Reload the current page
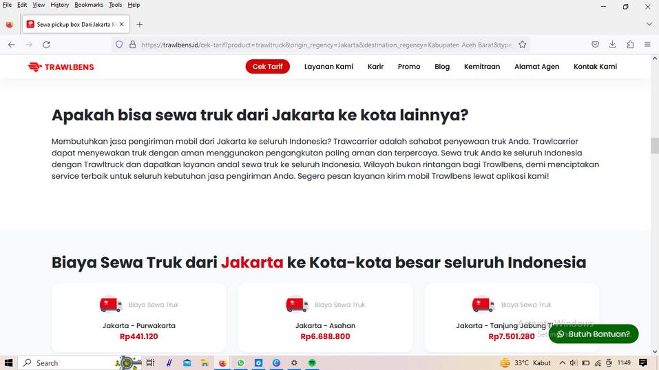 coord(46,45)
